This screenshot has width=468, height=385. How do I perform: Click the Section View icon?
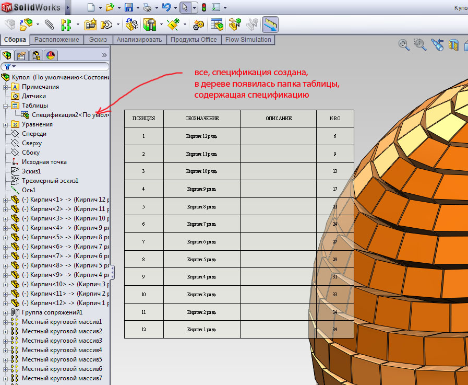coord(453,45)
